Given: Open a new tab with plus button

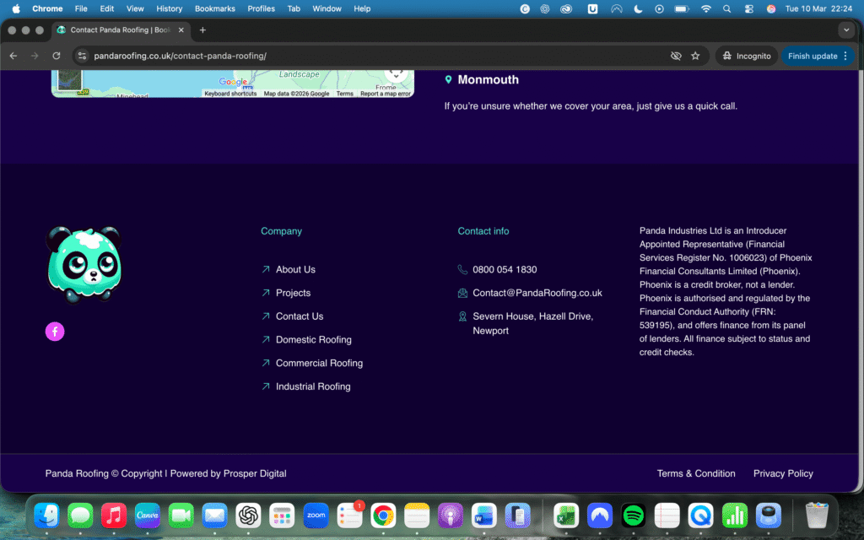Looking at the screenshot, I should click(x=202, y=30).
